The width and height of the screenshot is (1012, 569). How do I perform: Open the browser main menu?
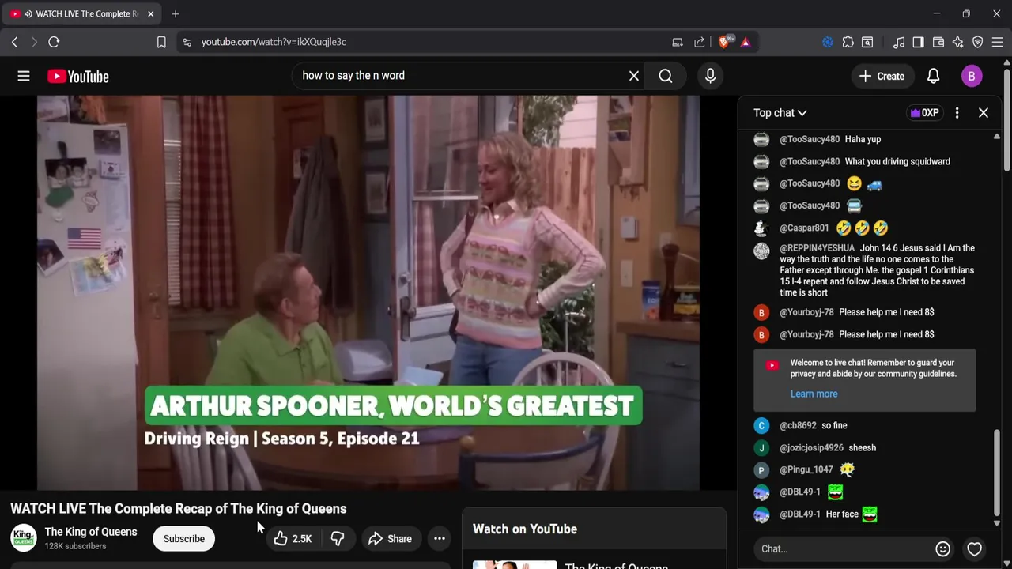tap(997, 42)
